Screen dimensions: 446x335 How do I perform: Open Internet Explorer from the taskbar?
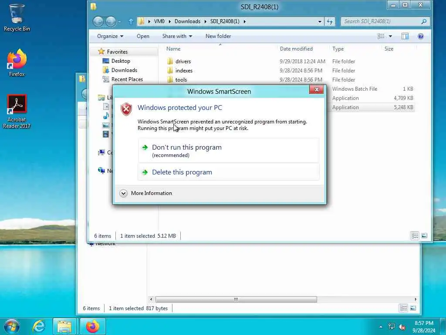[38, 326]
